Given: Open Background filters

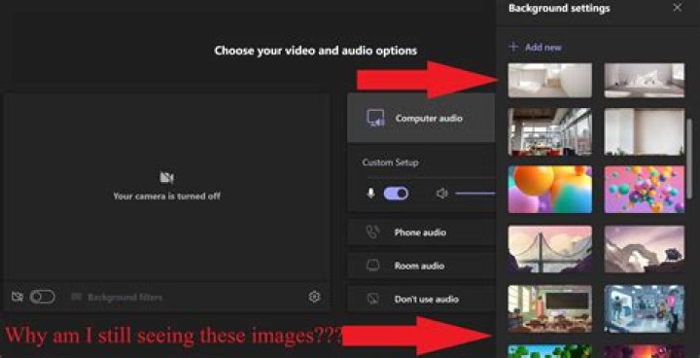Looking at the screenshot, I should (117, 298).
